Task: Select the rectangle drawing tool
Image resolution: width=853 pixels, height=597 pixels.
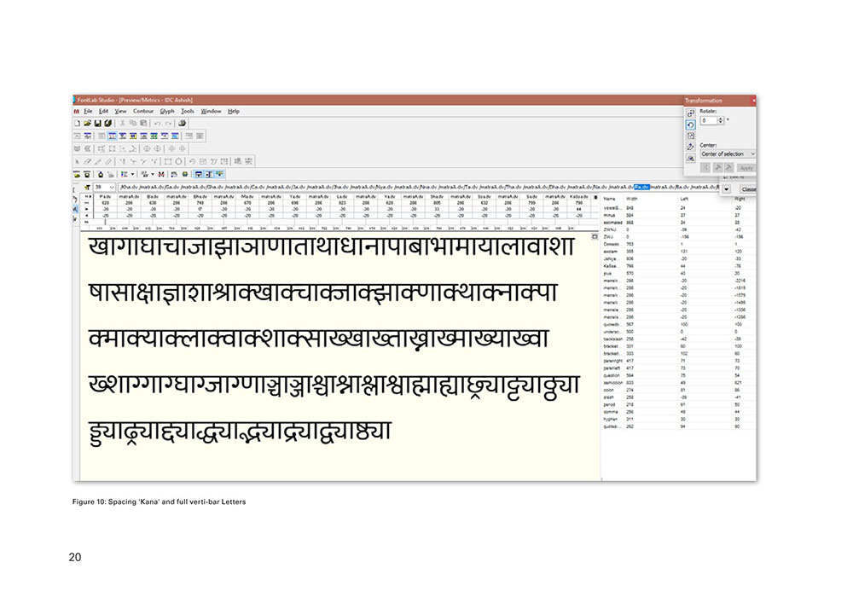Action: click(168, 161)
